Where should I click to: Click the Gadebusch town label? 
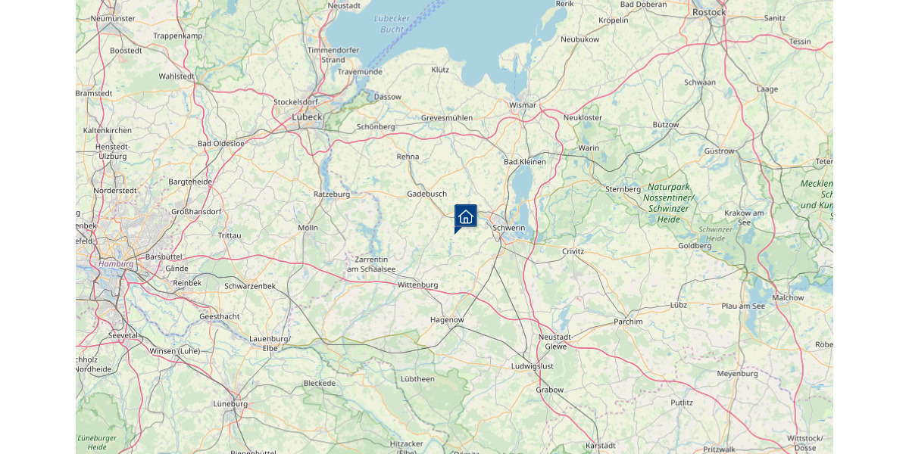[x=427, y=194]
